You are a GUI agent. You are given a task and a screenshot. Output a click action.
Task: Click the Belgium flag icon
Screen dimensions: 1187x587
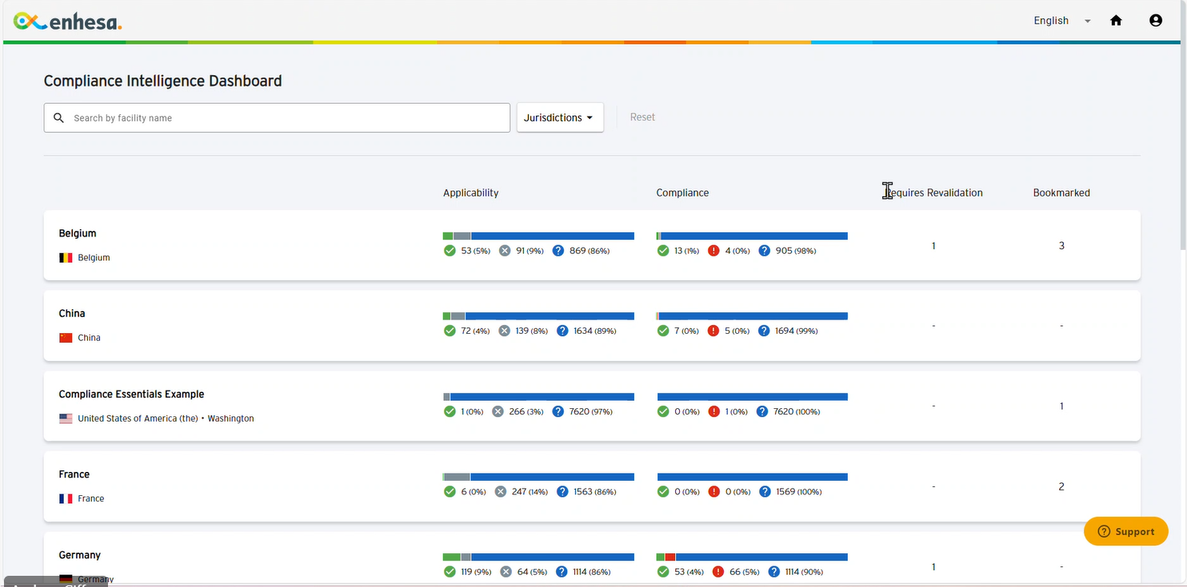pyautogui.click(x=66, y=258)
